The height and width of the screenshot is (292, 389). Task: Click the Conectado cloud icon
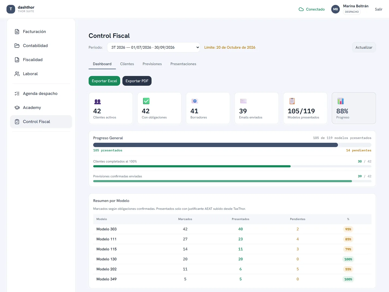tap(301, 9)
